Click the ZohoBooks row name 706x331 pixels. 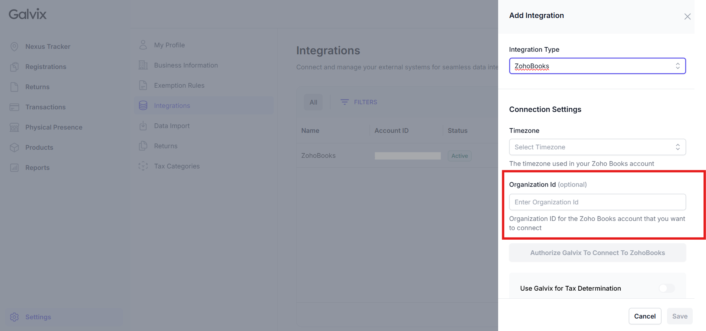tap(318, 156)
